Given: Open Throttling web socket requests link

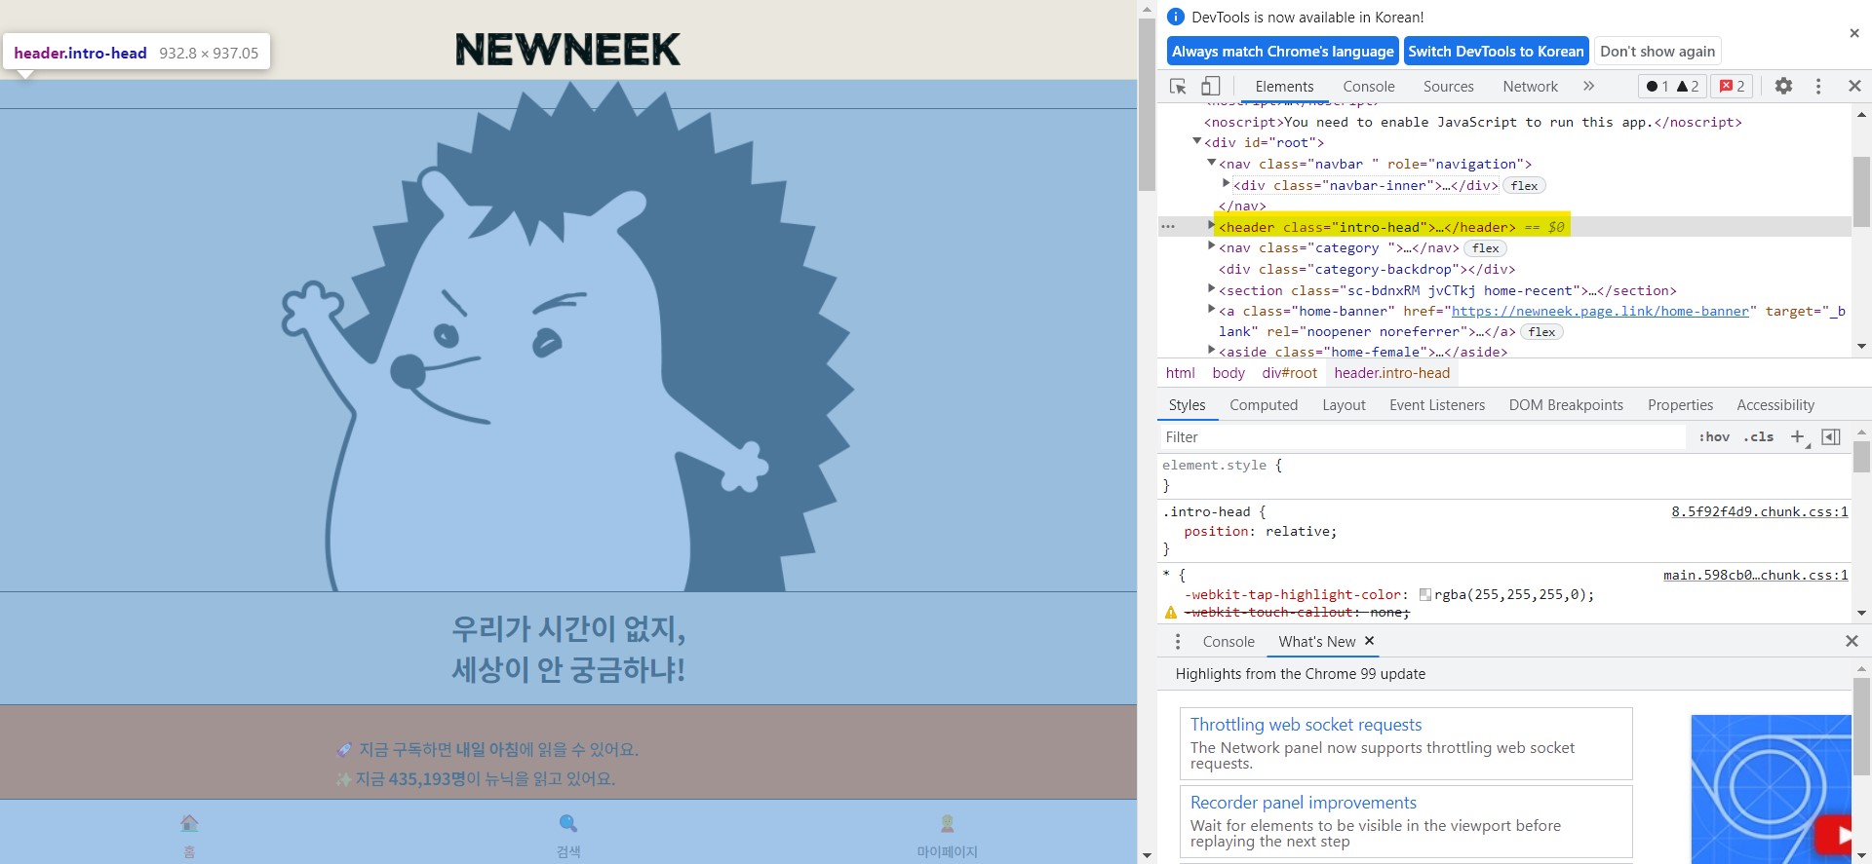Looking at the screenshot, I should (1306, 725).
